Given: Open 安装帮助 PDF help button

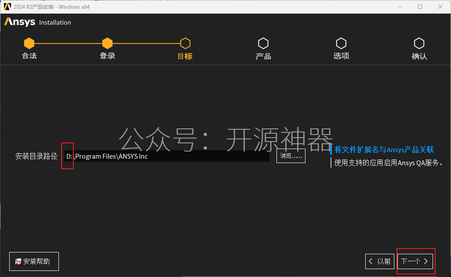Looking at the screenshot, I should pyautogui.click(x=34, y=261).
